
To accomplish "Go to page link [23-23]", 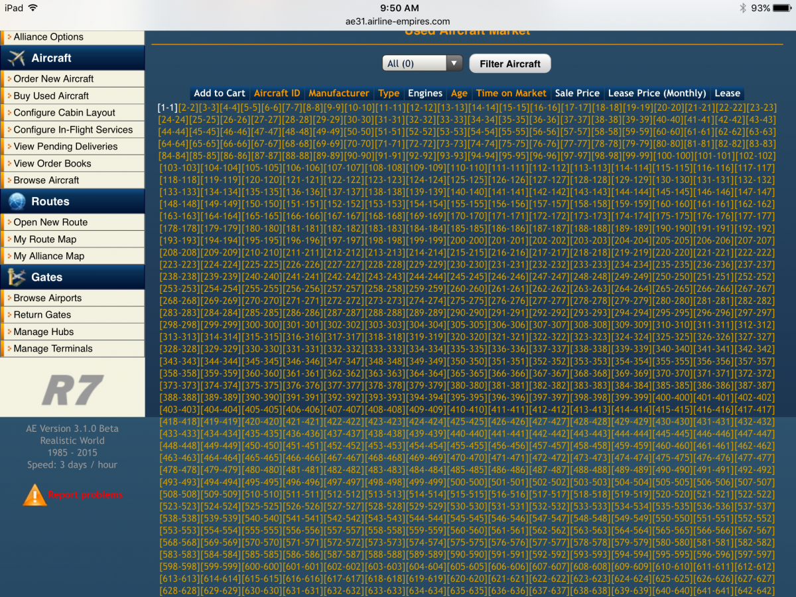I will coord(761,107).
